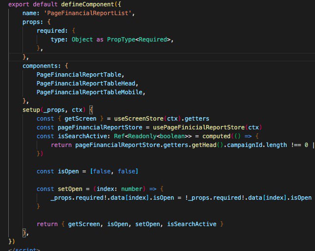This screenshot has height=251, width=315.
Task: Click the setup function name
Action: (x=31, y=110)
